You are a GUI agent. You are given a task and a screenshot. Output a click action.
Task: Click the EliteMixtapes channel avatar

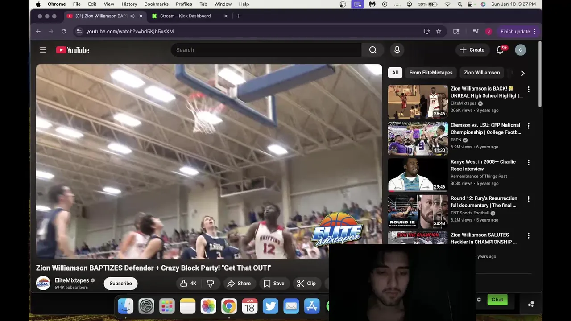tap(43, 284)
